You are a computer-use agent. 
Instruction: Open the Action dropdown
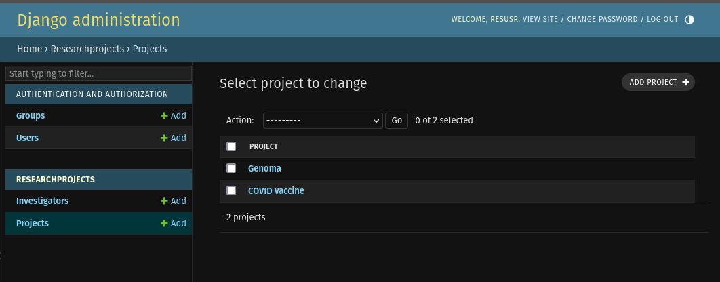pyautogui.click(x=323, y=121)
